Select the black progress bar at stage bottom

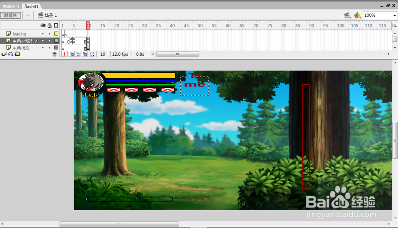point(129,199)
